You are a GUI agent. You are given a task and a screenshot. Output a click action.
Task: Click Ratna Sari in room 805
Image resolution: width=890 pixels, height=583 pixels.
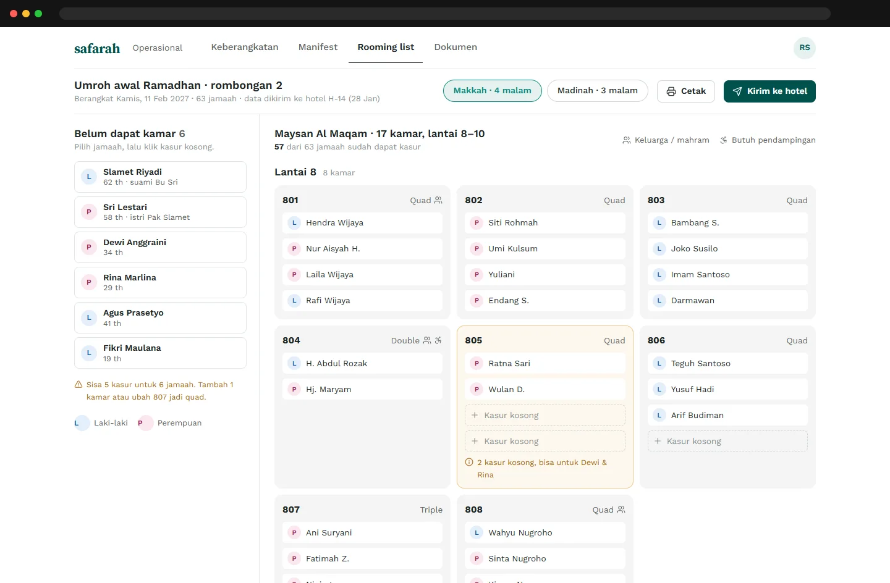pos(545,363)
